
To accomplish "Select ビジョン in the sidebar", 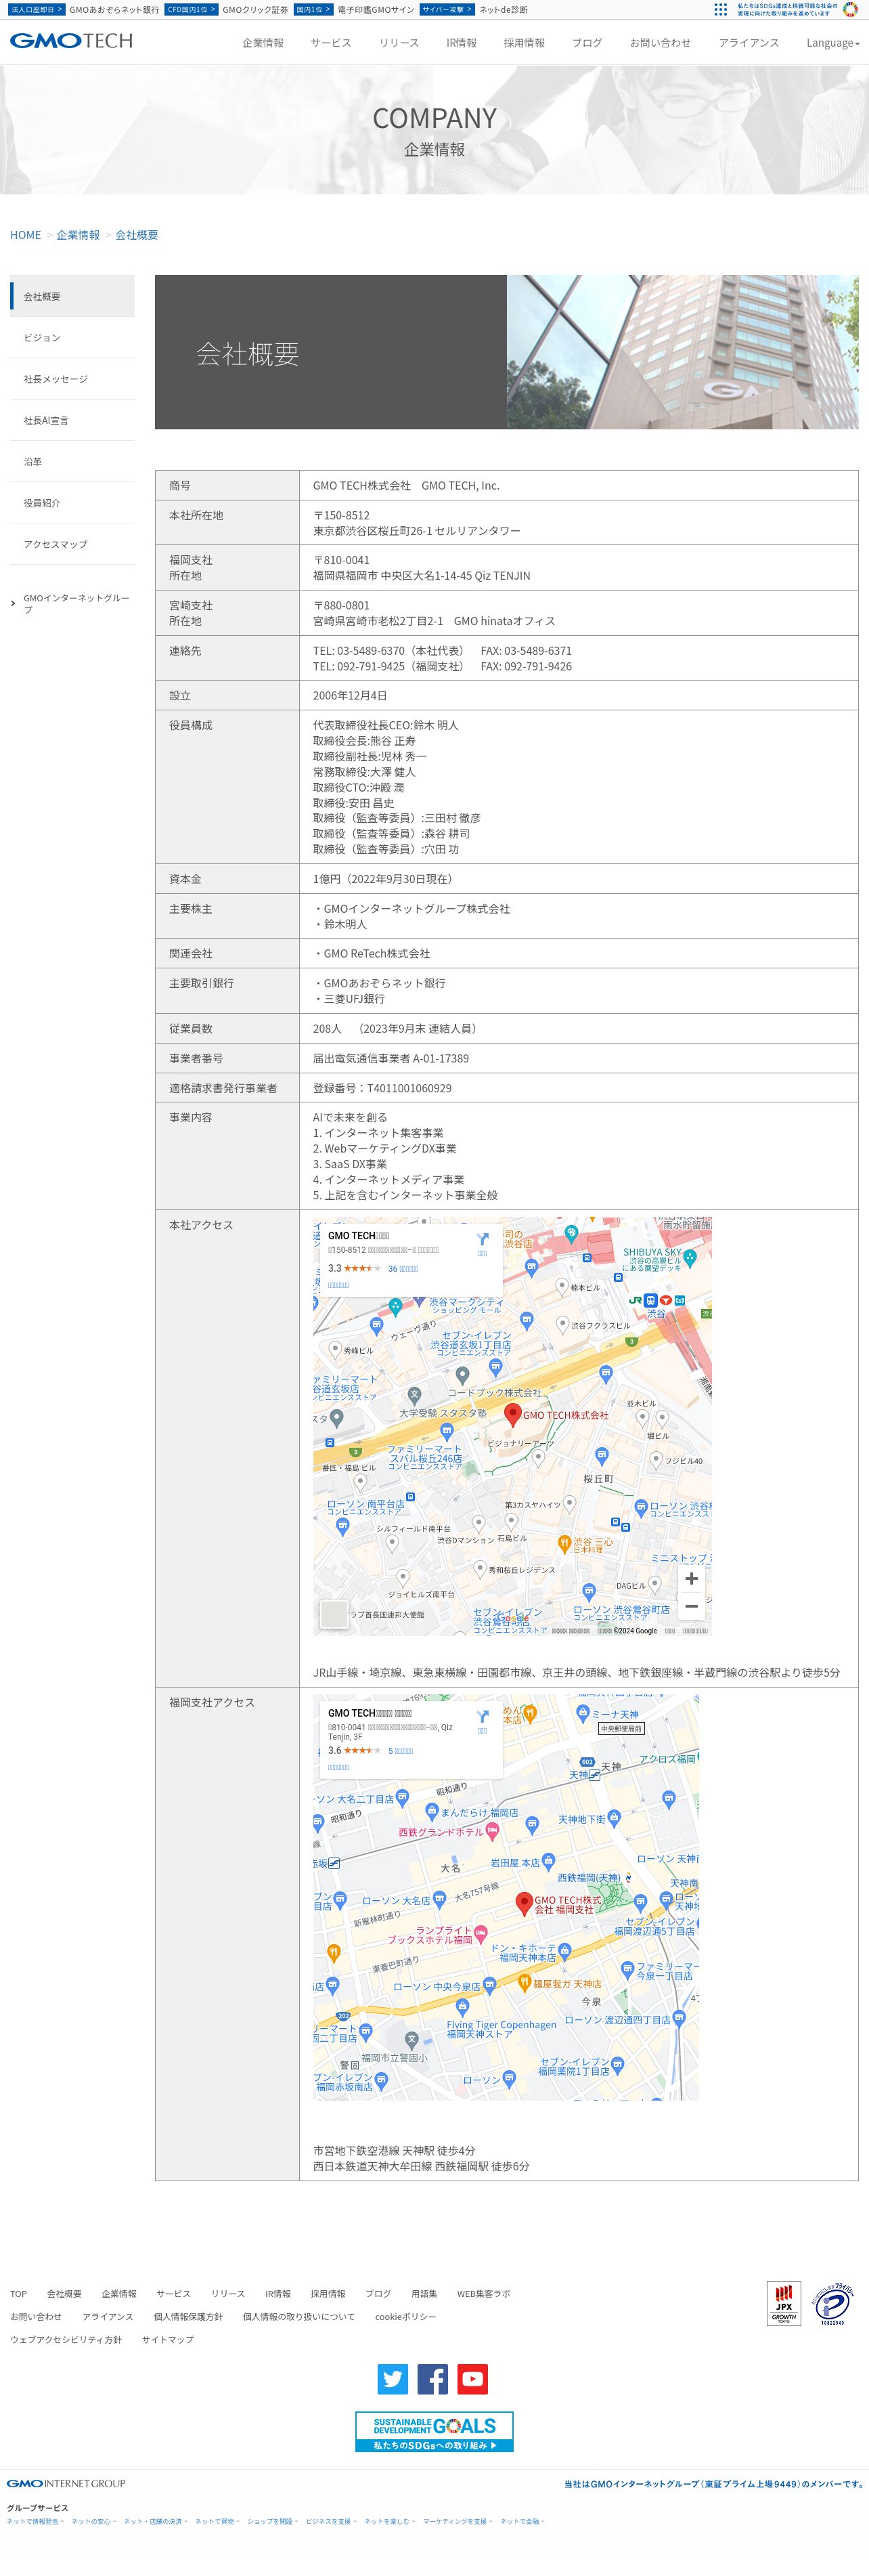I will [72, 338].
